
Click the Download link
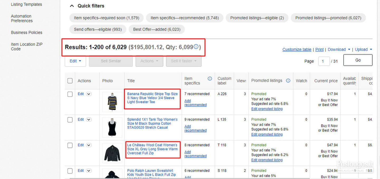coord(337,49)
